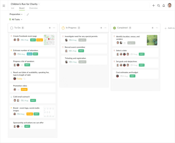This screenshot has height=143, width=175.
Task: Expand the project name dropdown chevron
Action: pyautogui.click(x=39, y=4)
